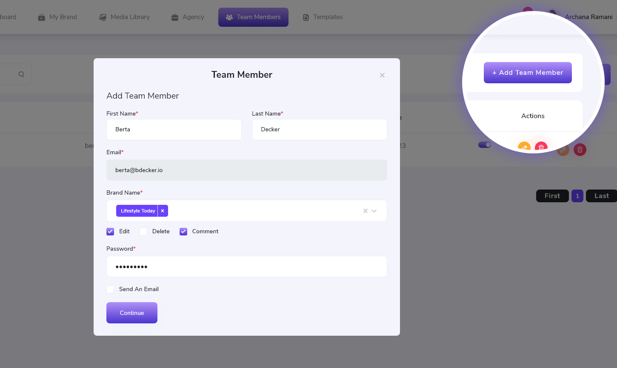Screen dimensions: 617x368
Task: Jump to the Last page
Action: tap(601, 196)
